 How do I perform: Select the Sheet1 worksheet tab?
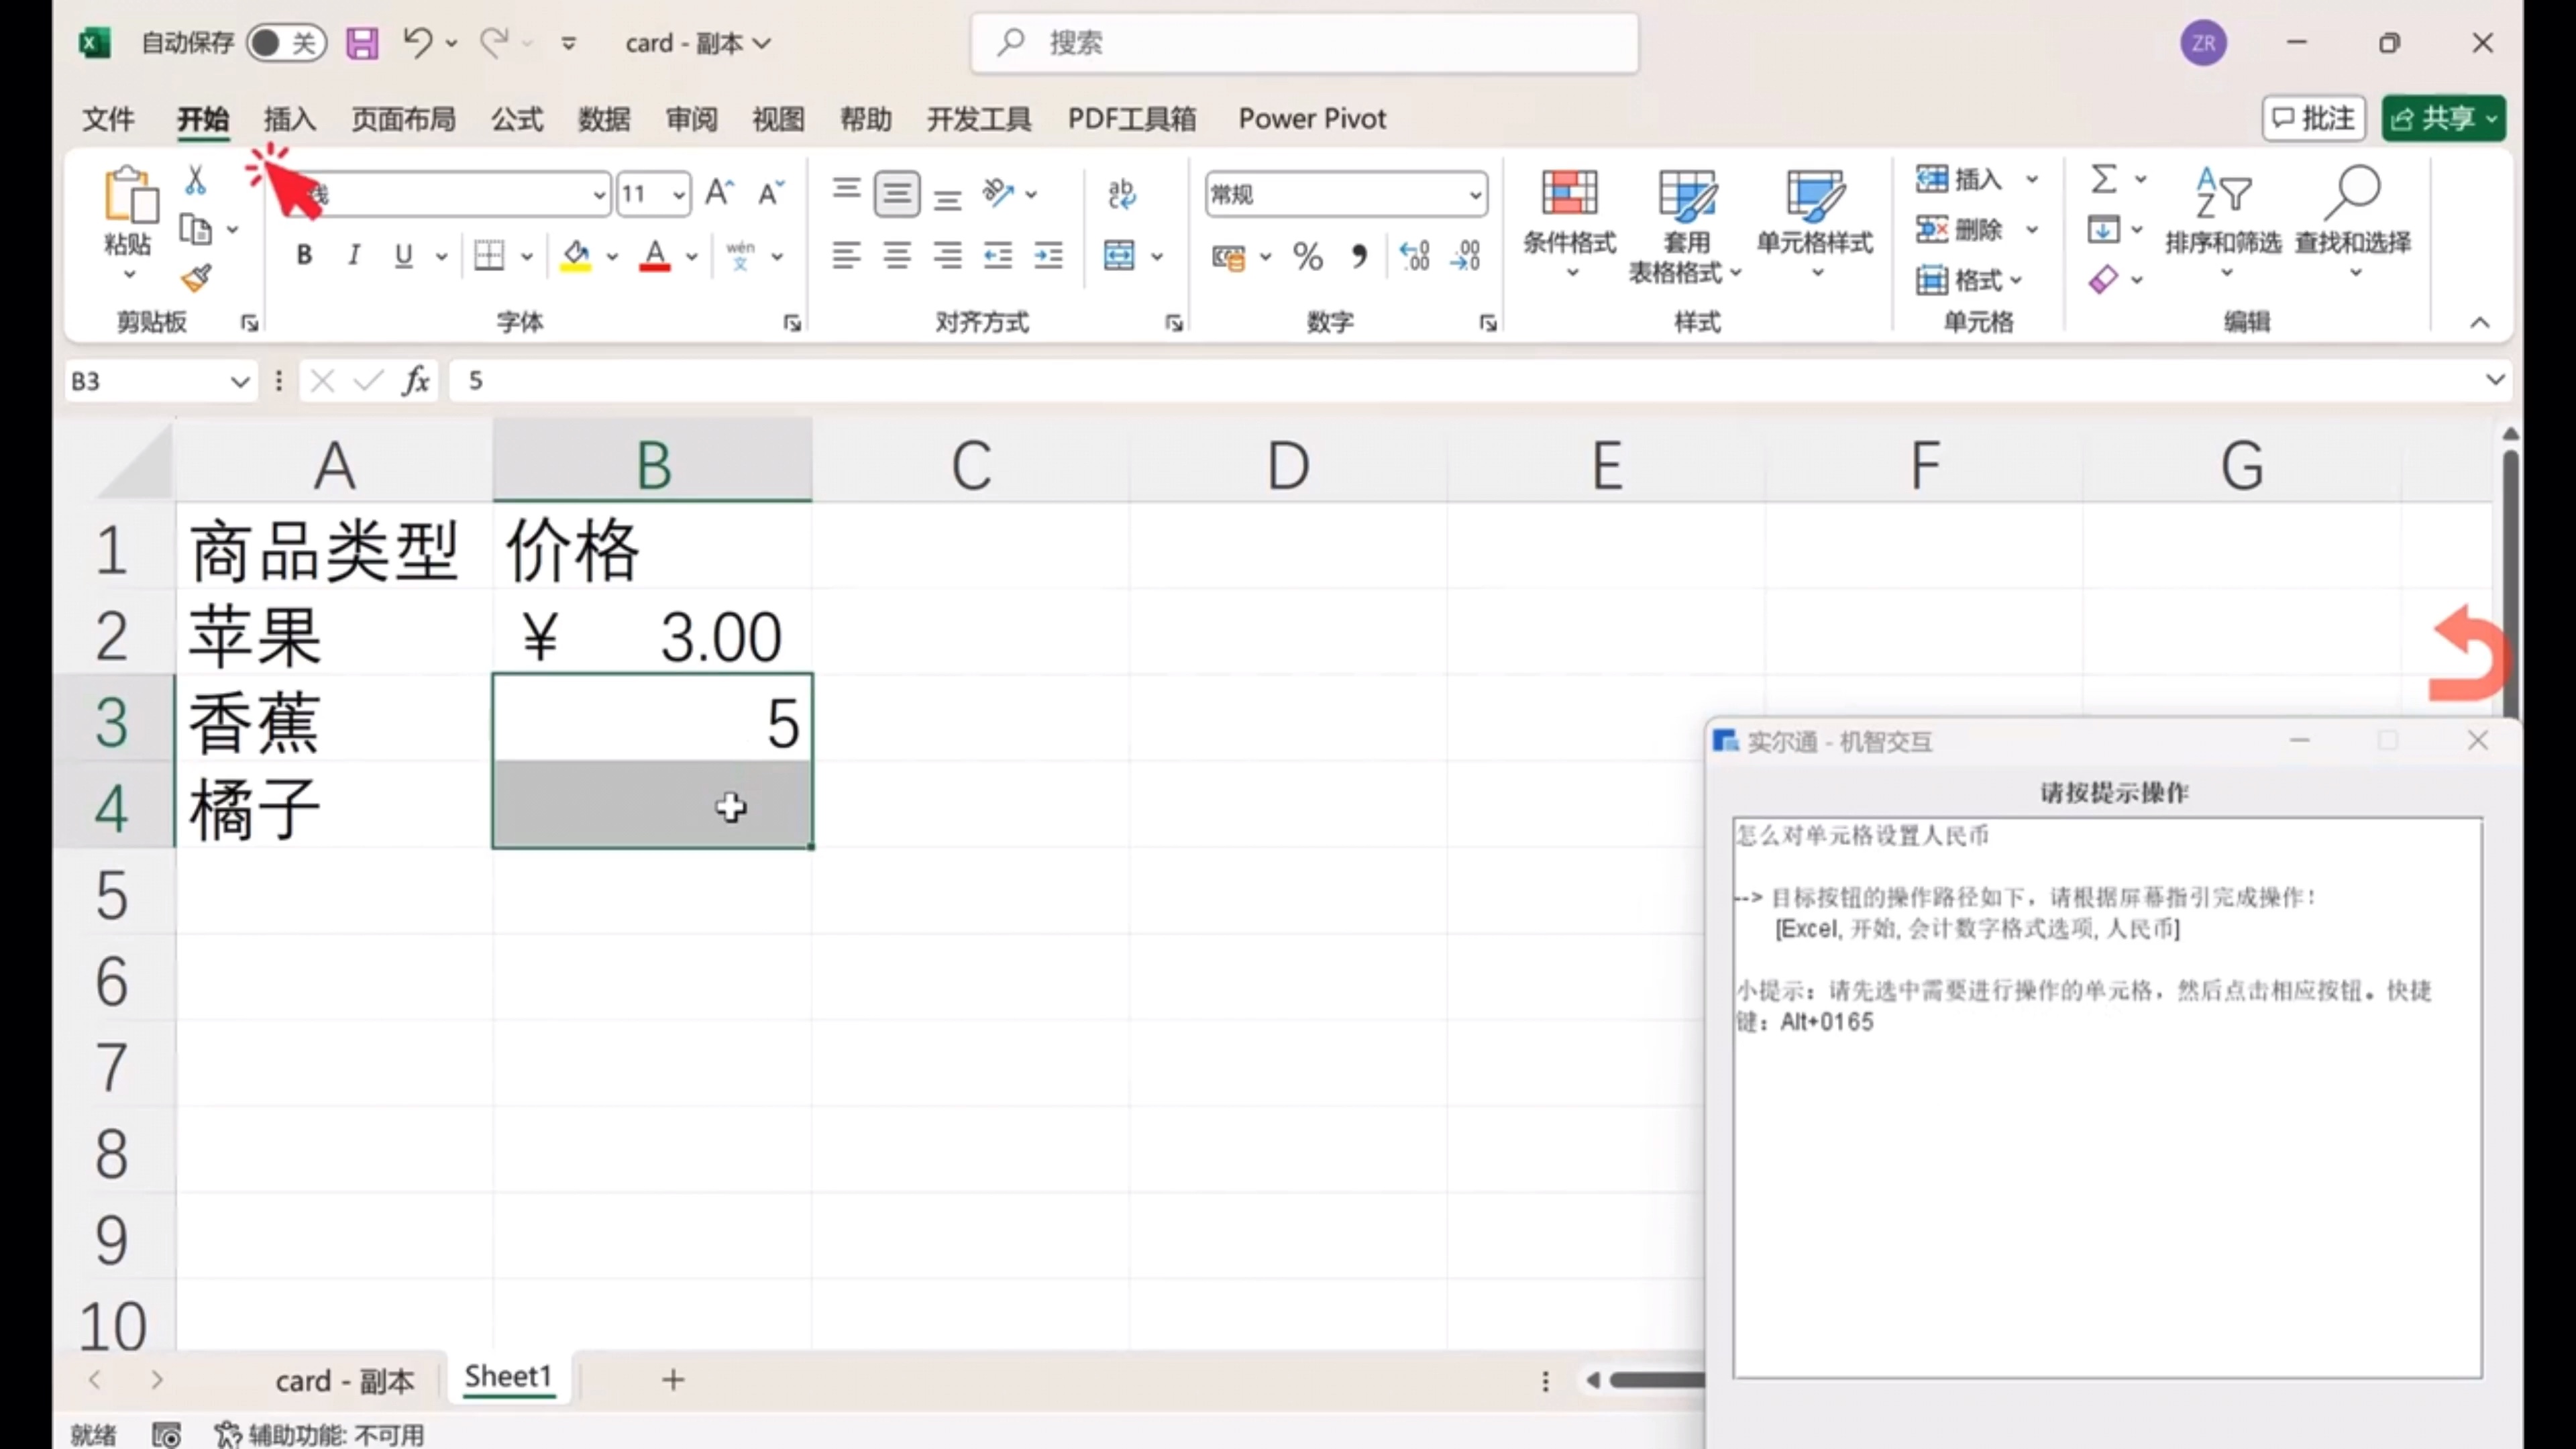coord(508,1378)
